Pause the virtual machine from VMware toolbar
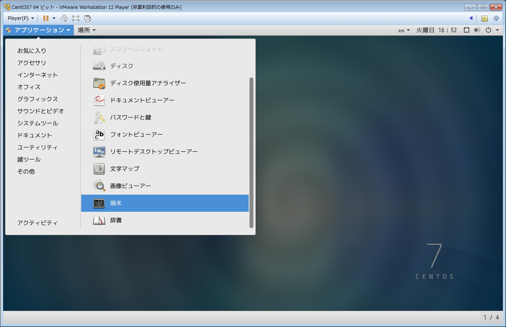 pos(46,18)
